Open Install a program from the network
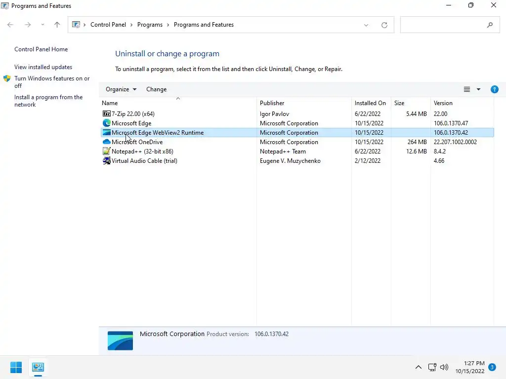 (48, 101)
